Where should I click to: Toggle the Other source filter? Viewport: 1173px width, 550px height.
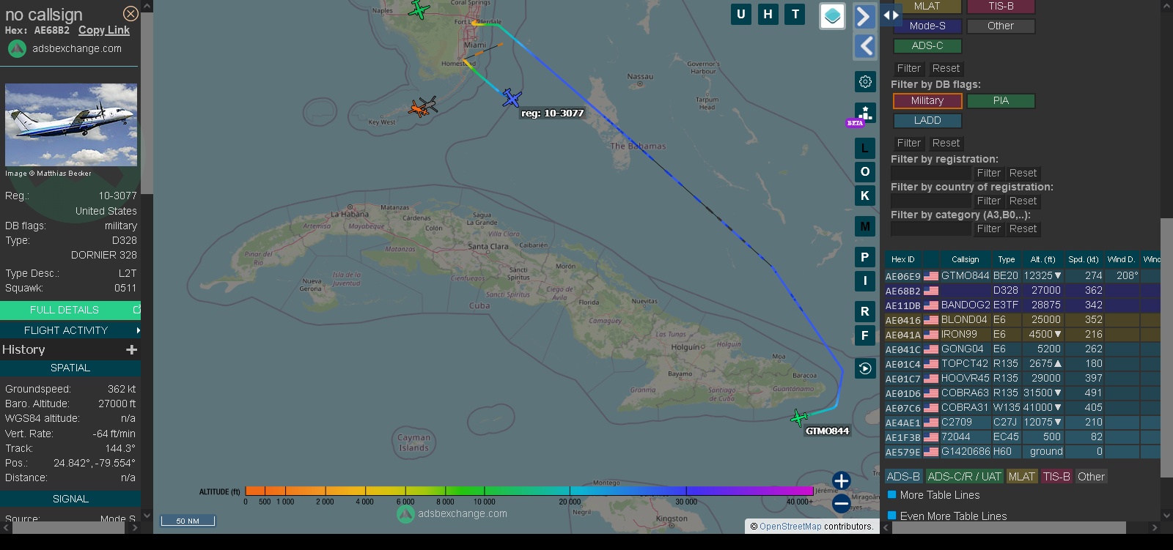tap(1001, 26)
